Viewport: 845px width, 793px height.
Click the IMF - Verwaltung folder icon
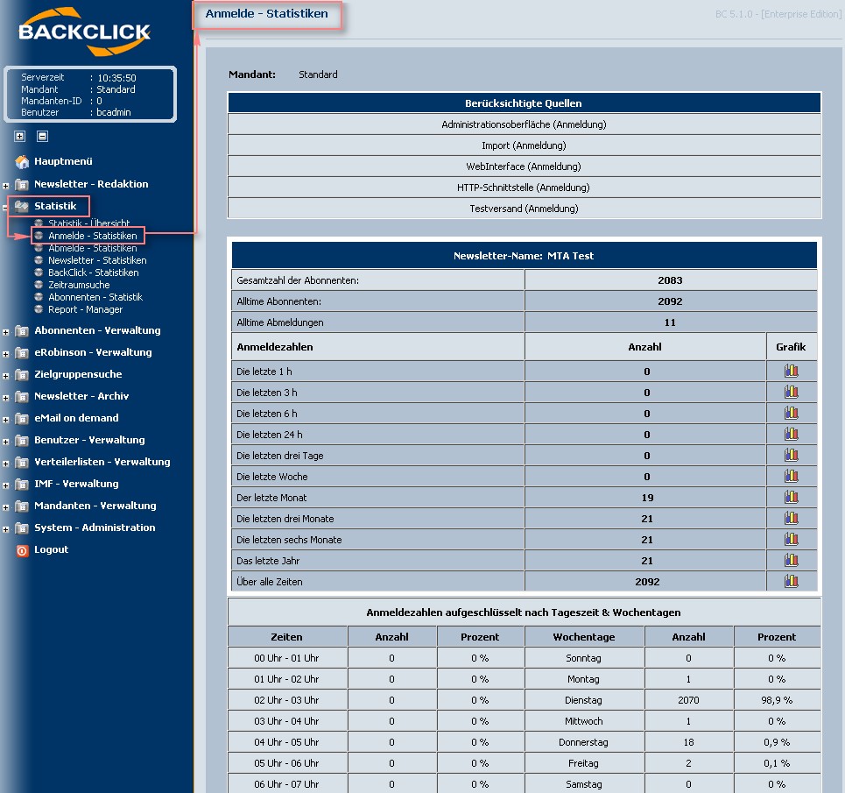22,484
